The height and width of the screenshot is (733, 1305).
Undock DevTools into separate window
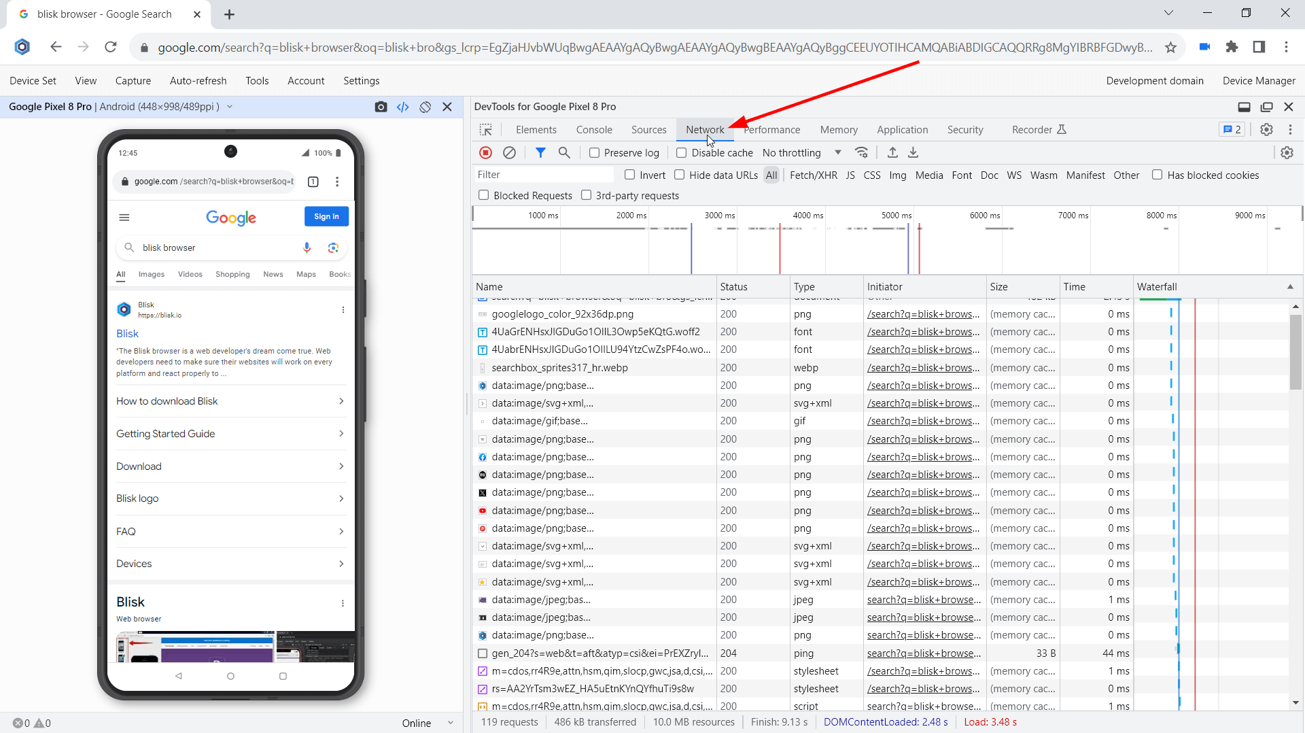coord(1266,107)
